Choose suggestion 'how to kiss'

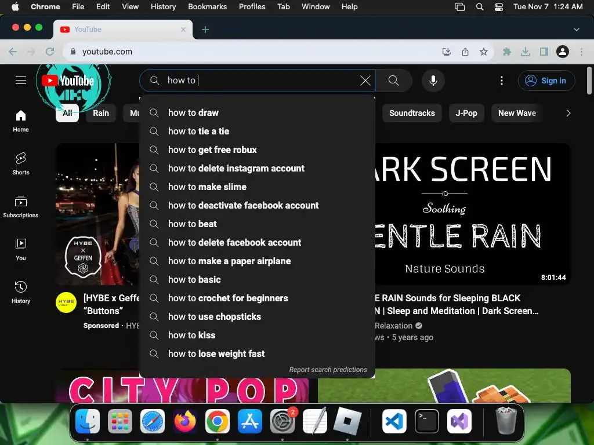click(x=257, y=335)
